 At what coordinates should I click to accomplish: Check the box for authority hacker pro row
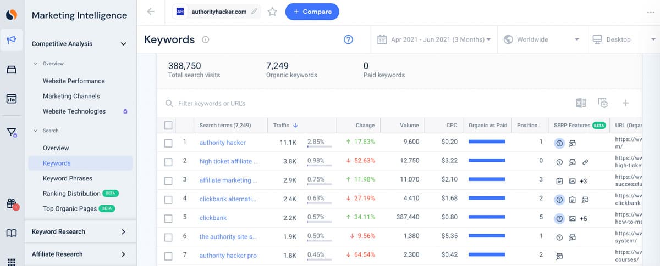168,256
